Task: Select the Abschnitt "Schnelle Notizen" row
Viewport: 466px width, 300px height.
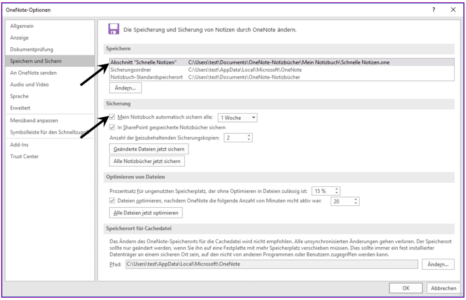Action: 282,62
